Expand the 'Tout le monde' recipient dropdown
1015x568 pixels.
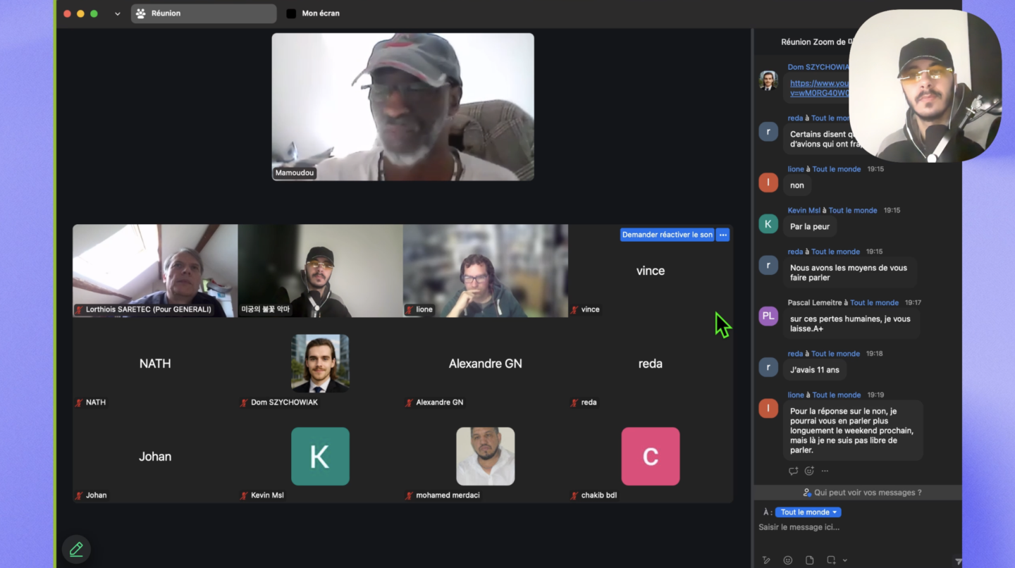[x=808, y=512]
